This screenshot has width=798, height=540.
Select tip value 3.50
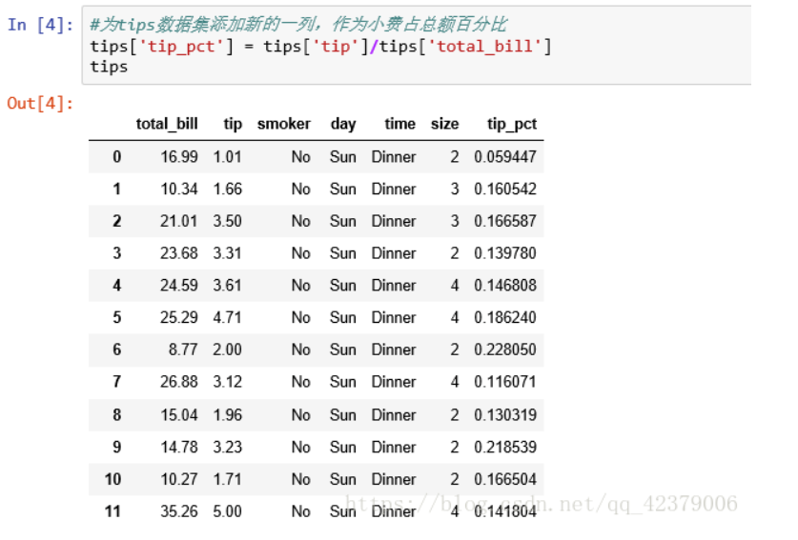click(228, 221)
